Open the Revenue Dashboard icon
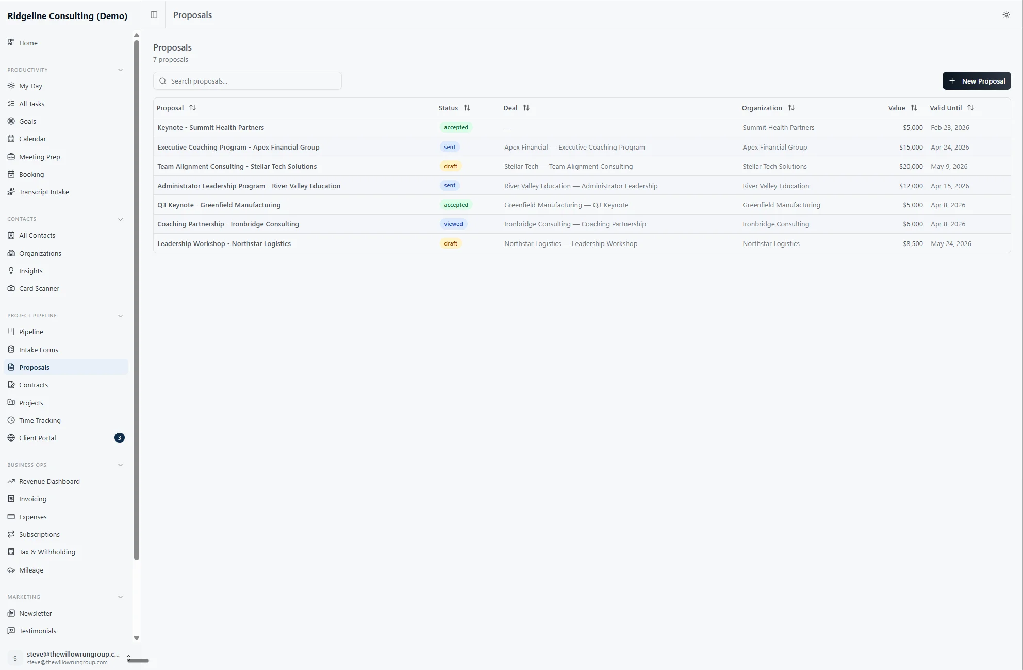Image resolution: width=1023 pixels, height=670 pixels. tap(11, 481)
